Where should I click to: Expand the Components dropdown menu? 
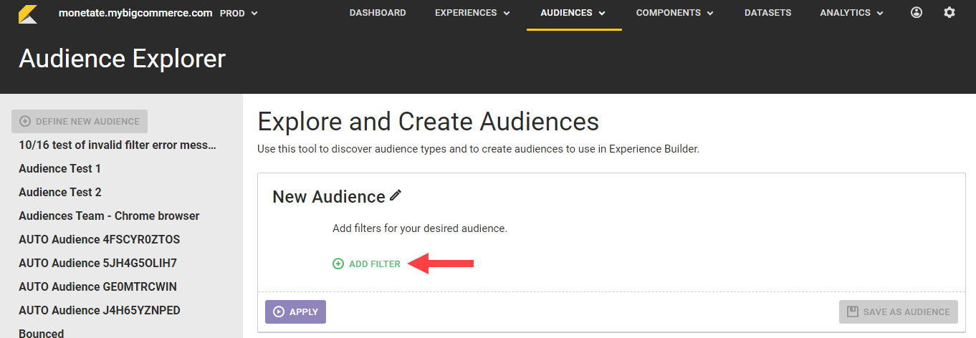675,13
